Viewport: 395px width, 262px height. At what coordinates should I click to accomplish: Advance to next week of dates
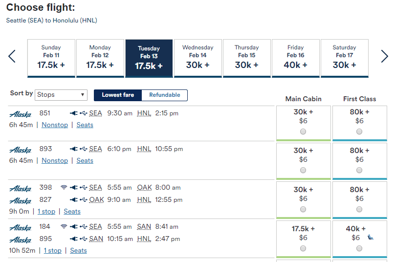point(384,57)
